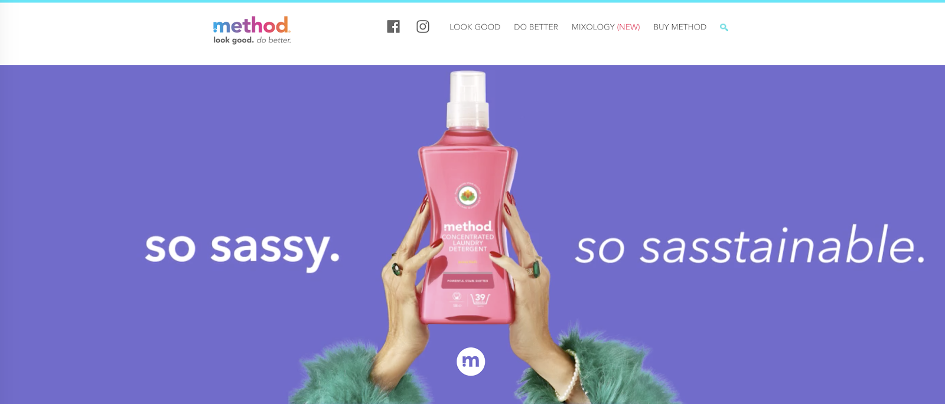The width and height of the screenshot is (945, 404).
Task: Open the method Instagram icon
Action: (423, 27)
